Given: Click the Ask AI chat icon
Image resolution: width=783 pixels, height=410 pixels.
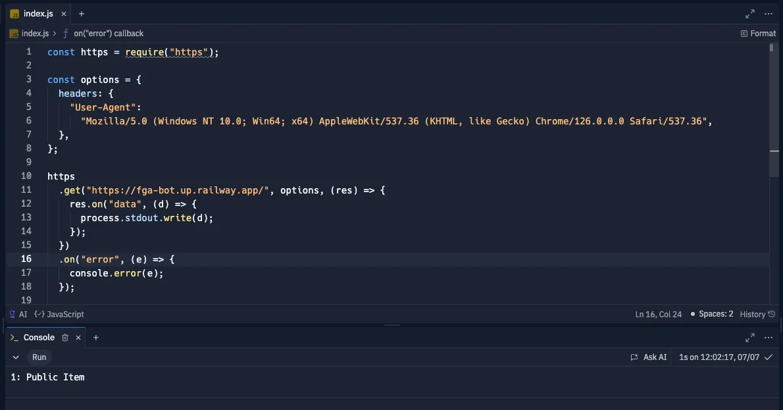Looking at the screenshot, I should [x=633, y=357].
